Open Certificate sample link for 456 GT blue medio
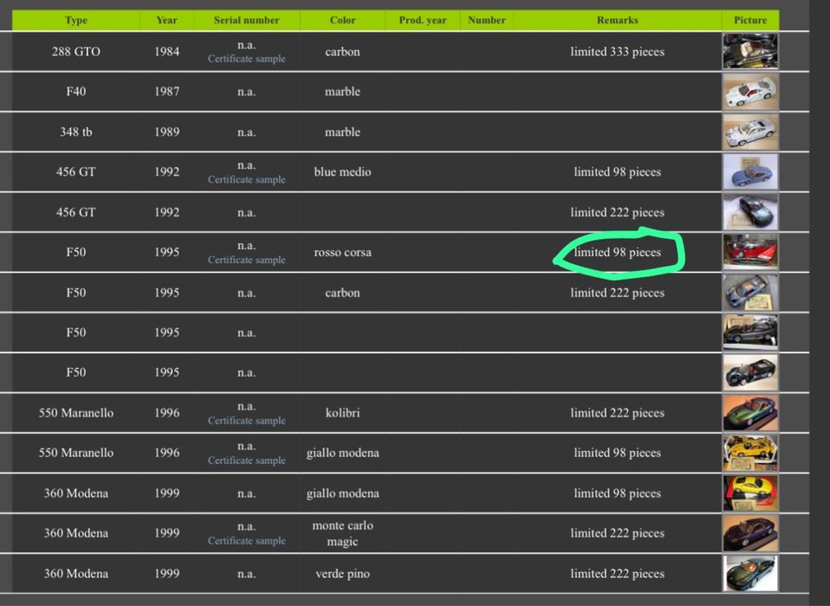The image size is (830, 606). point(246,179)
